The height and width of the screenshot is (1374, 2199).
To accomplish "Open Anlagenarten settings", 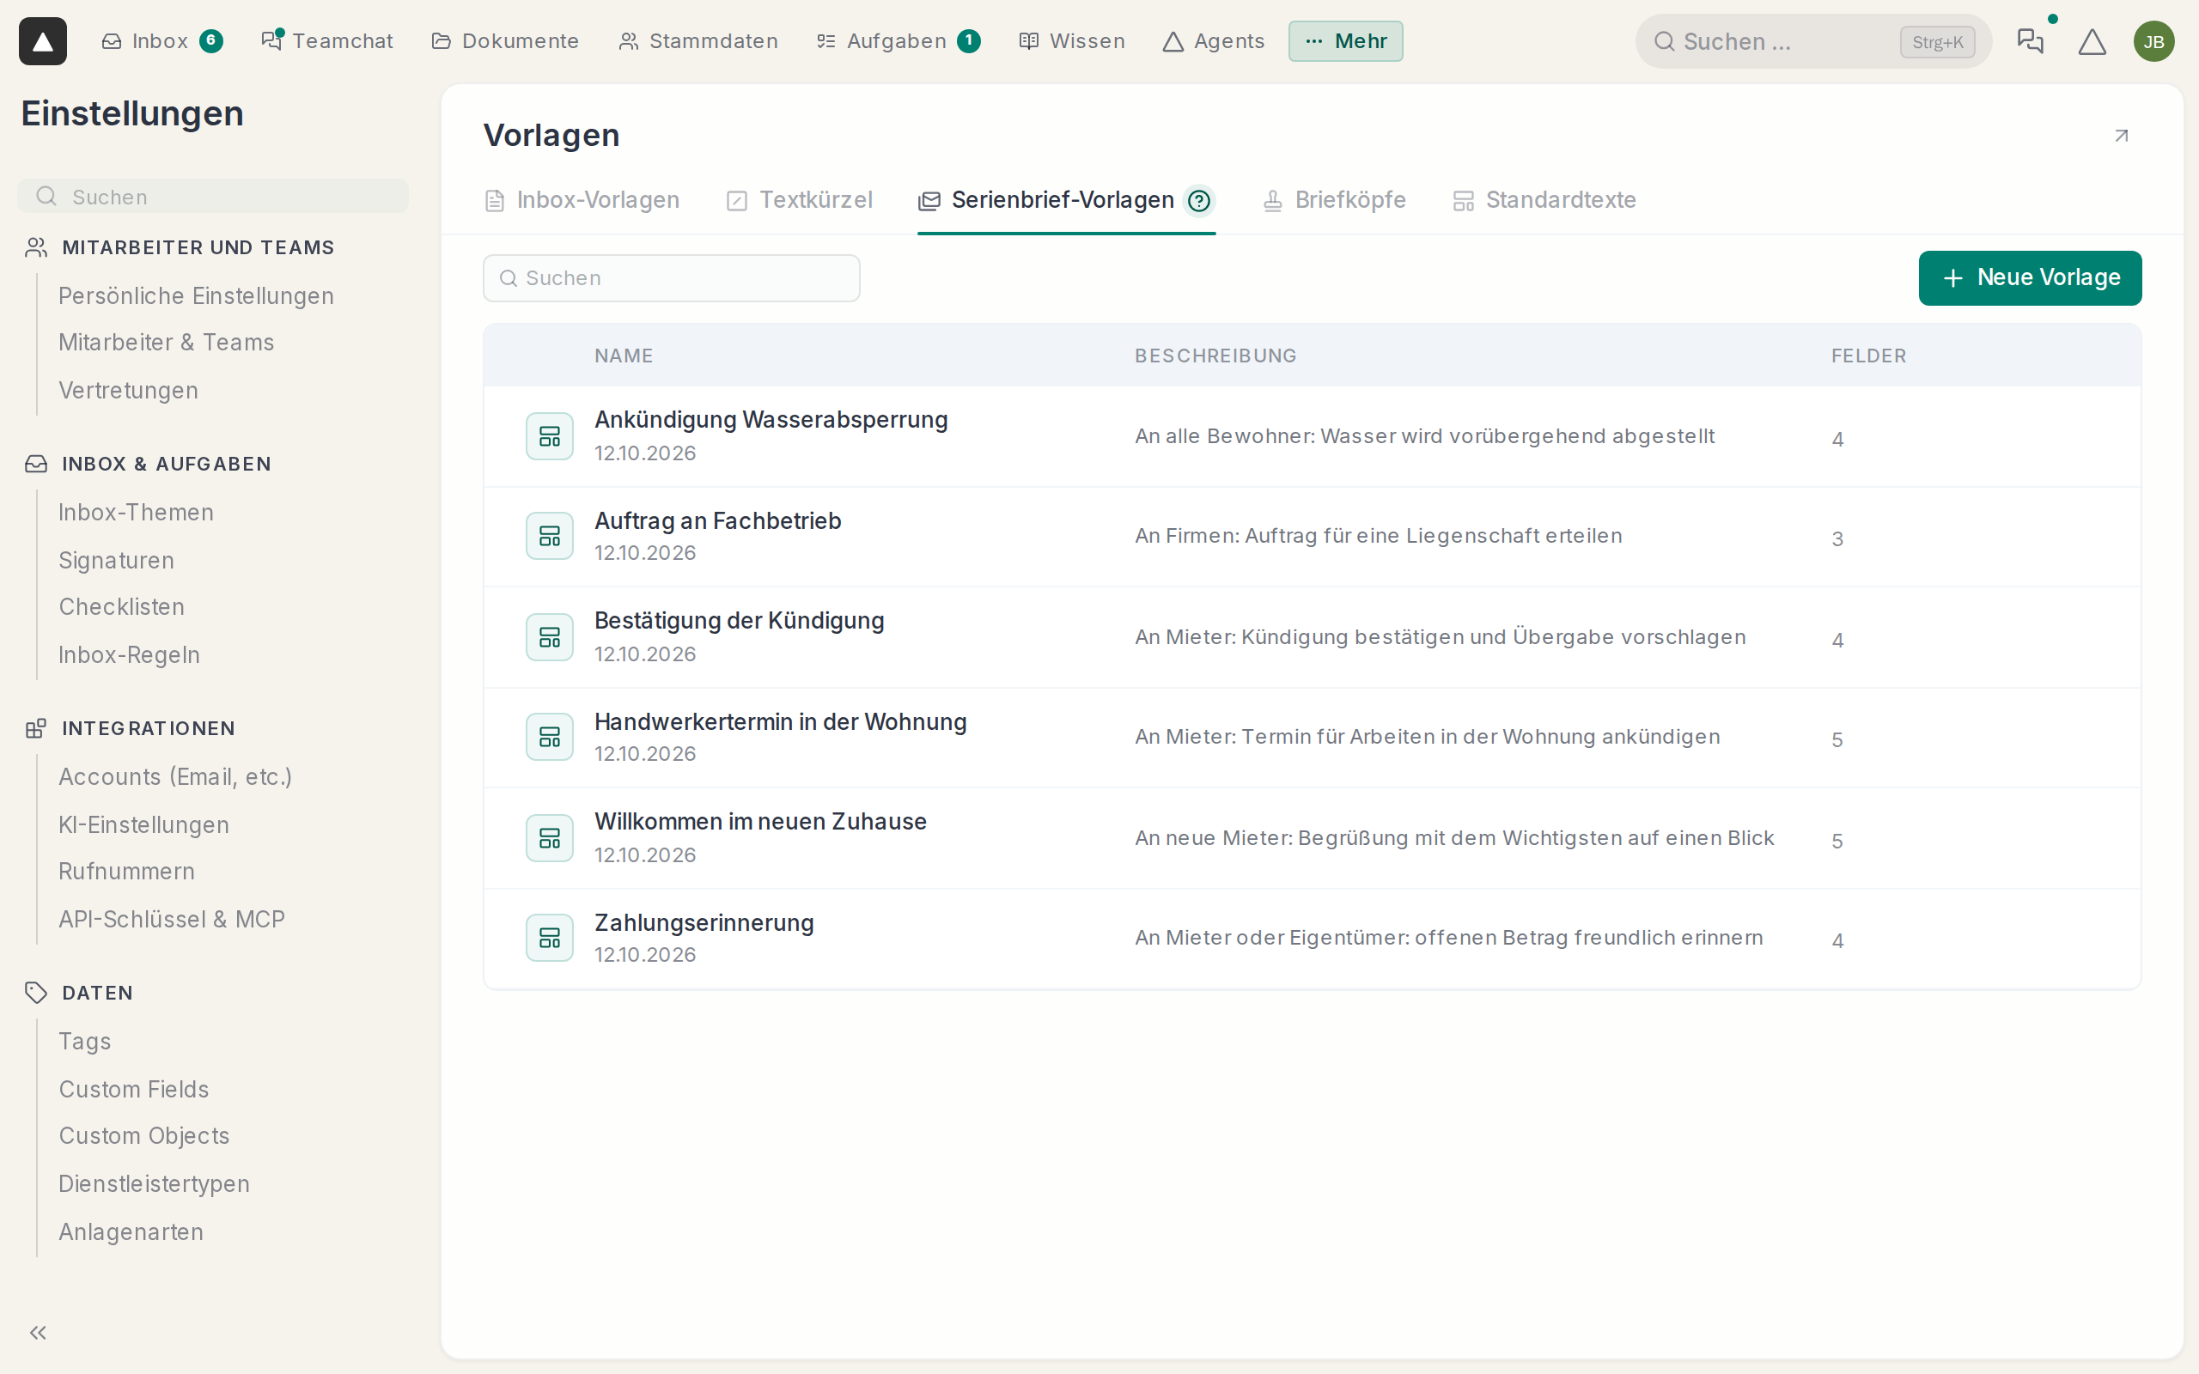I will pyautogui.click(x=131, y=1232).
